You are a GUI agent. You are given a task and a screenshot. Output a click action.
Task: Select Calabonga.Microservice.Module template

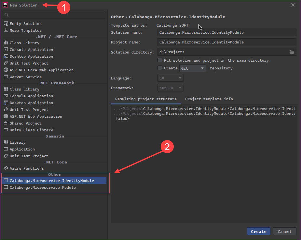pyautogui.click(x=42, y=187)
